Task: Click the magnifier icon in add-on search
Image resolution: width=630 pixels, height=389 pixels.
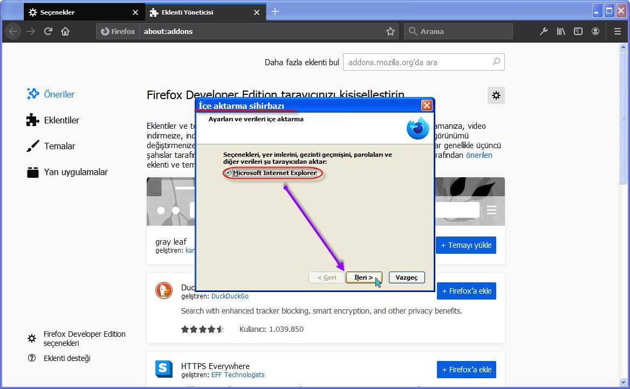Action: click(x=497, y=62)
